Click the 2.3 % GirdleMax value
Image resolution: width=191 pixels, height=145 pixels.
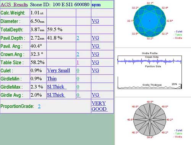coord(37,87)
